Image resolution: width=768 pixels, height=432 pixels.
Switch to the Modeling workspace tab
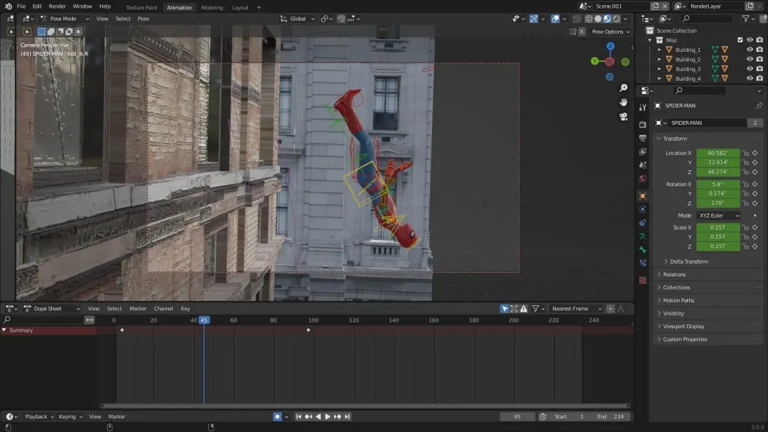(212, 8)
